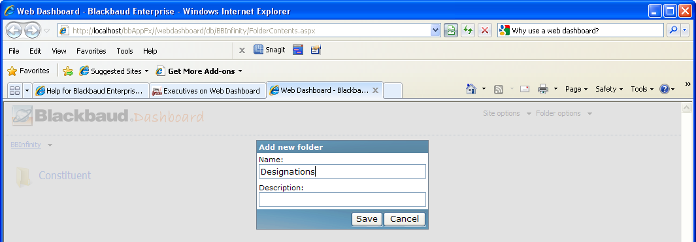Click the blue Help question mark icon
The height and width of the screenshot is (242, 696).
point(665,89)
